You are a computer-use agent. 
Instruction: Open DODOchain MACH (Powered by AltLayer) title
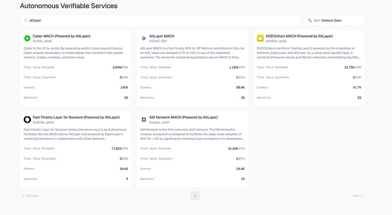click(x=299, y=36)
